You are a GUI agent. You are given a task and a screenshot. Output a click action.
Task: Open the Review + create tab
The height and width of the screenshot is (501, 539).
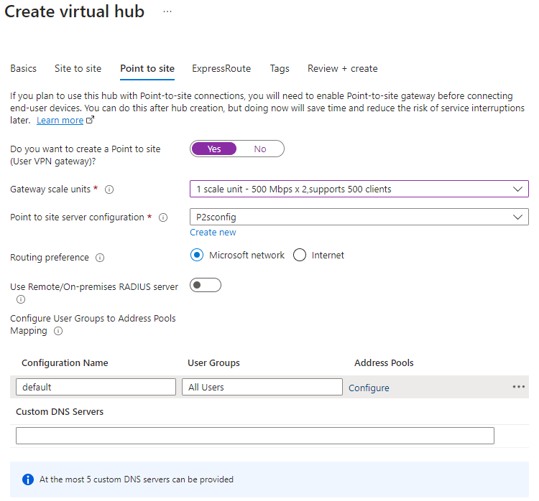coord(342,69)
